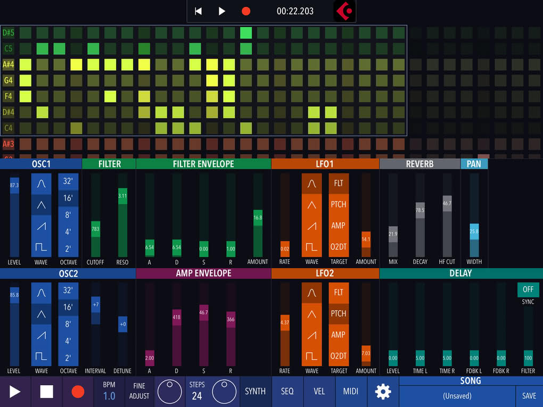Toggle delay SYNC OFF button
The image size is (543, 407).
(x=528, y=289)
